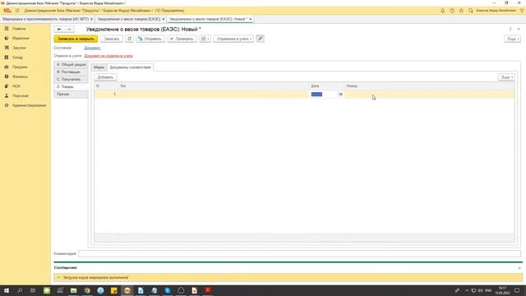The image size is (526, 296).
Task: Click the Записать и закрыть button
Action: tap(76, 39)
